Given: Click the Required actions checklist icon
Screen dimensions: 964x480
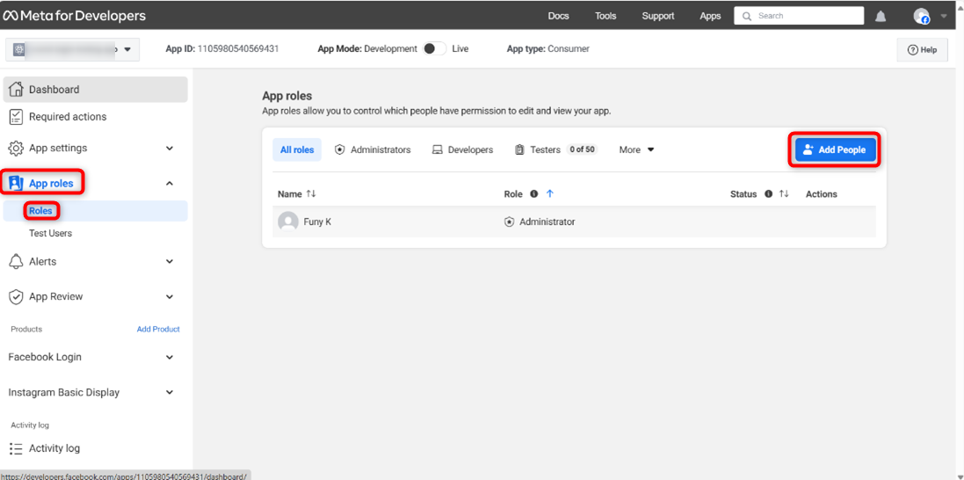Looking at the screenshot, I should [17, 117].
